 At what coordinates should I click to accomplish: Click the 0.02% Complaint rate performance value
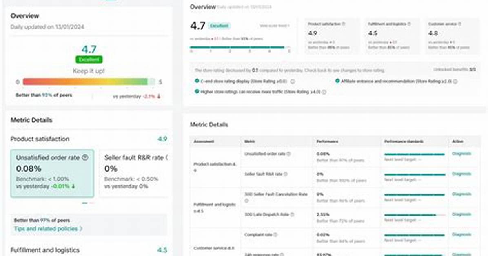(323, 234)
